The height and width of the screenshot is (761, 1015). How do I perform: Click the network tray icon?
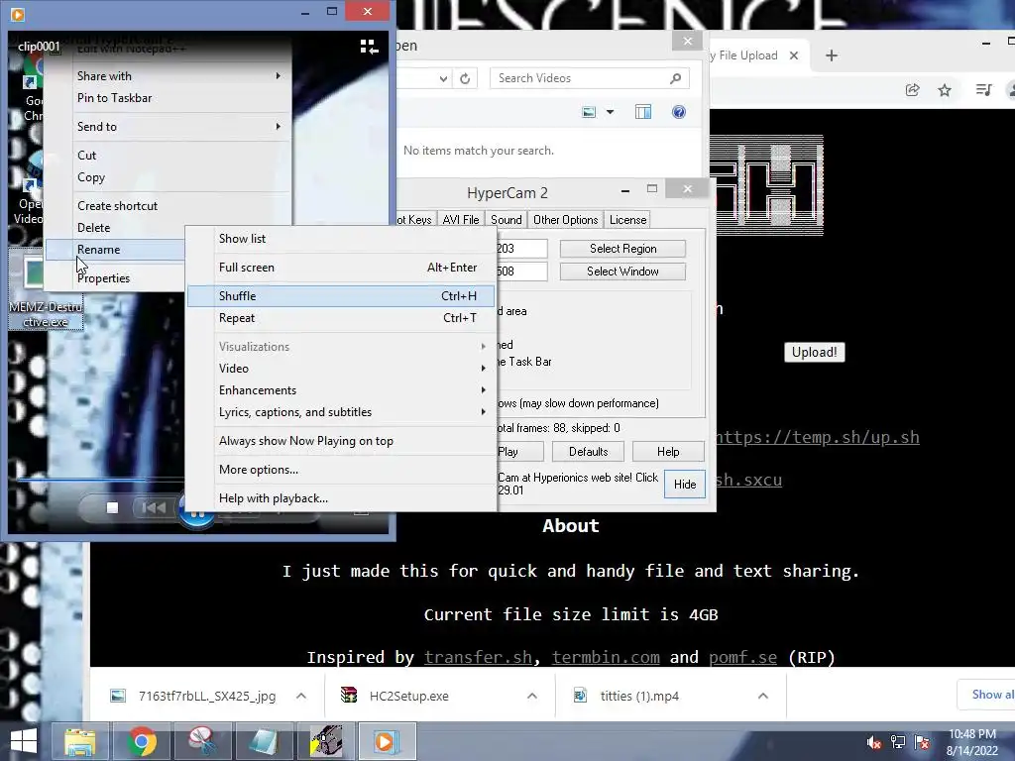(x=898, y=742)
